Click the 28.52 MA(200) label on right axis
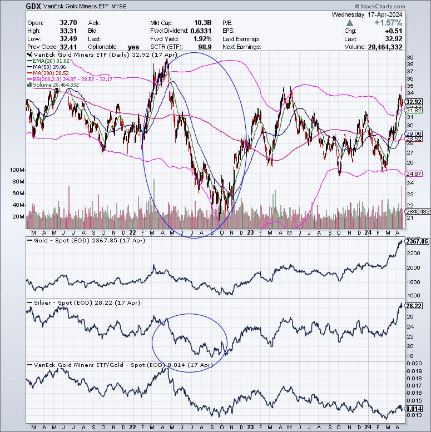431x432 pixels. tap(414, 139)
